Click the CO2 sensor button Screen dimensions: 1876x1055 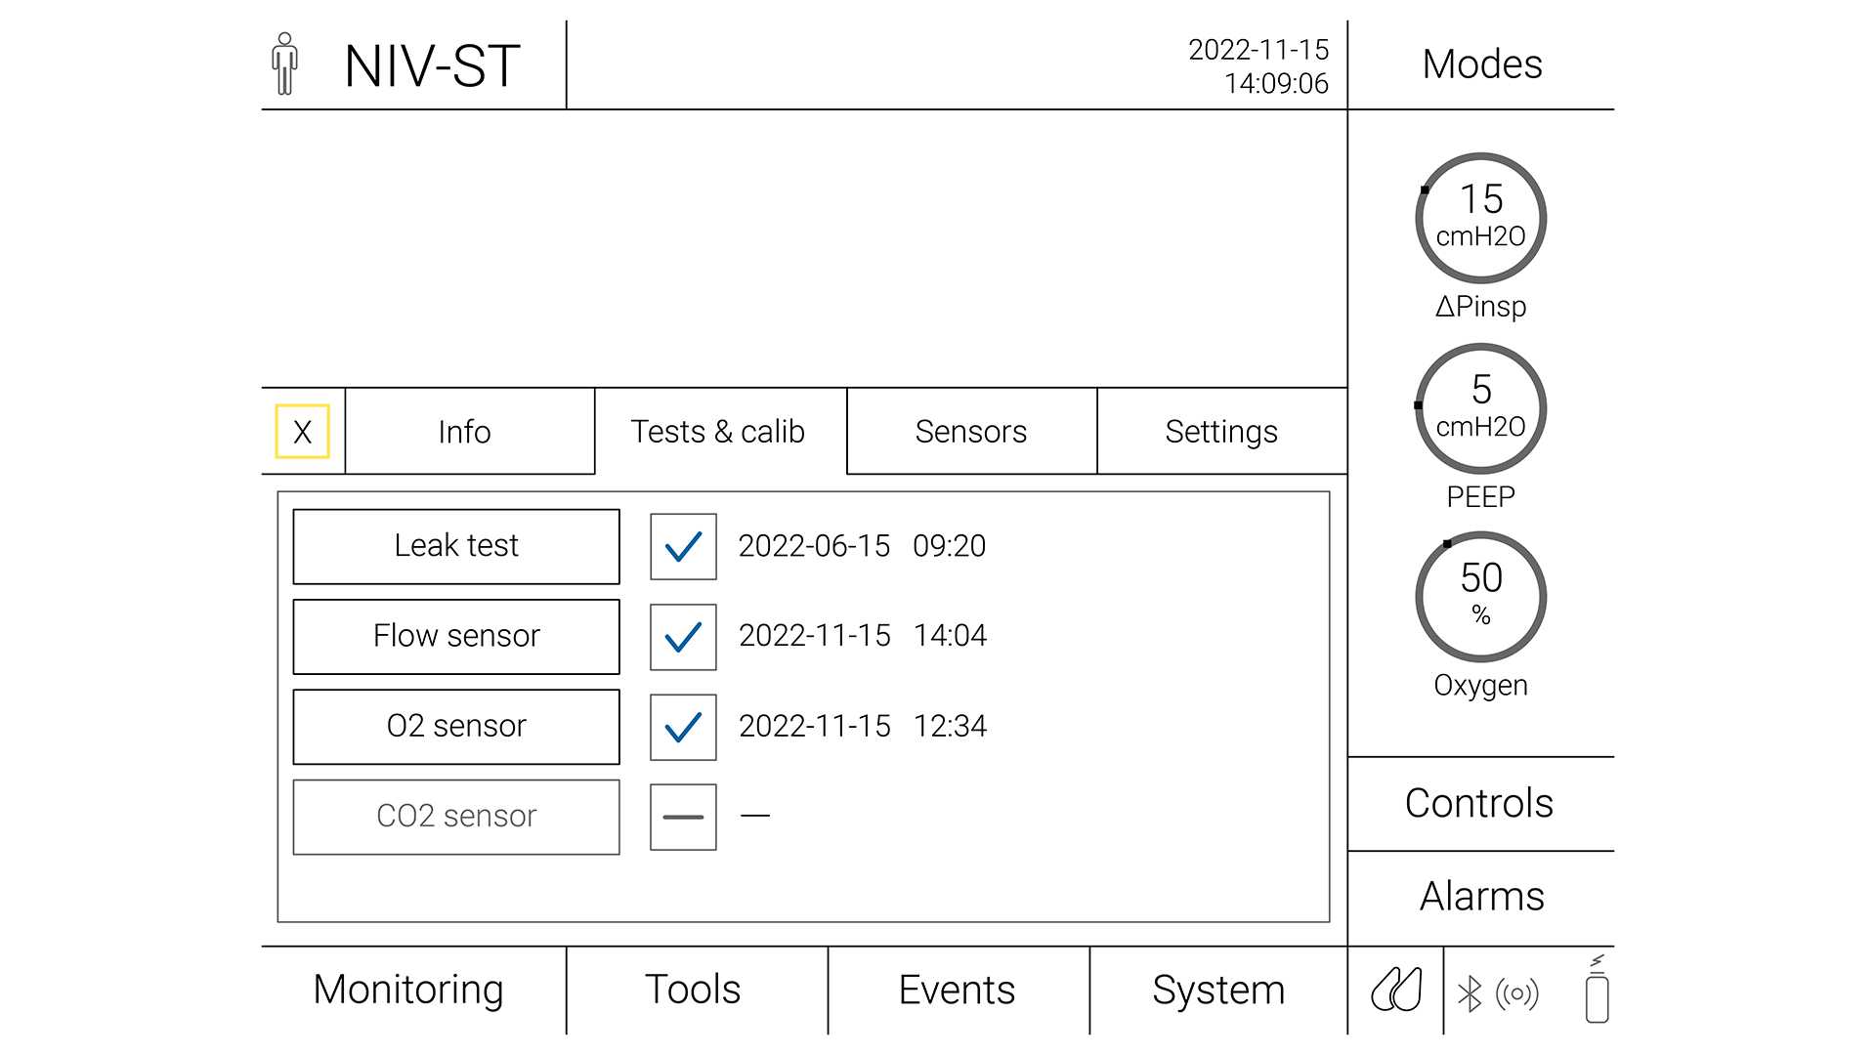coord(458,814)
